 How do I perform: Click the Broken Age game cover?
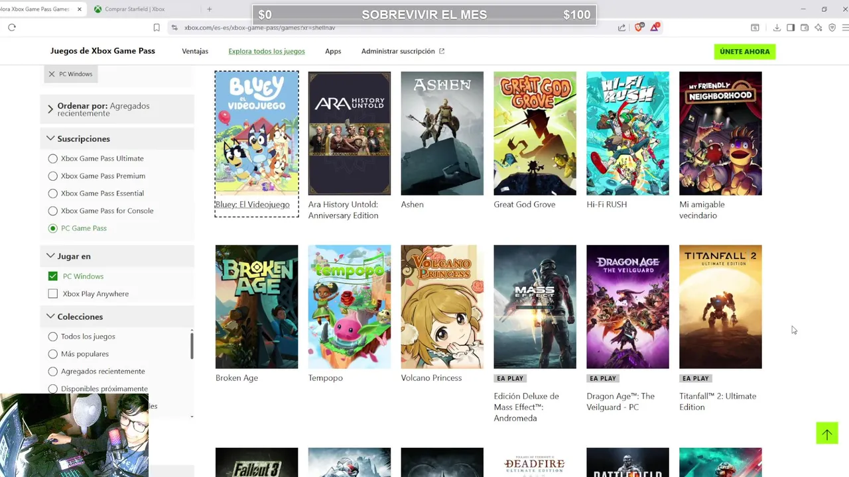pos(257,307)
